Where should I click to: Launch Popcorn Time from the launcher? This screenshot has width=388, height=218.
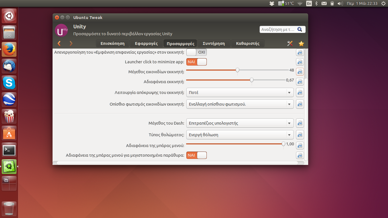point(9,116)
